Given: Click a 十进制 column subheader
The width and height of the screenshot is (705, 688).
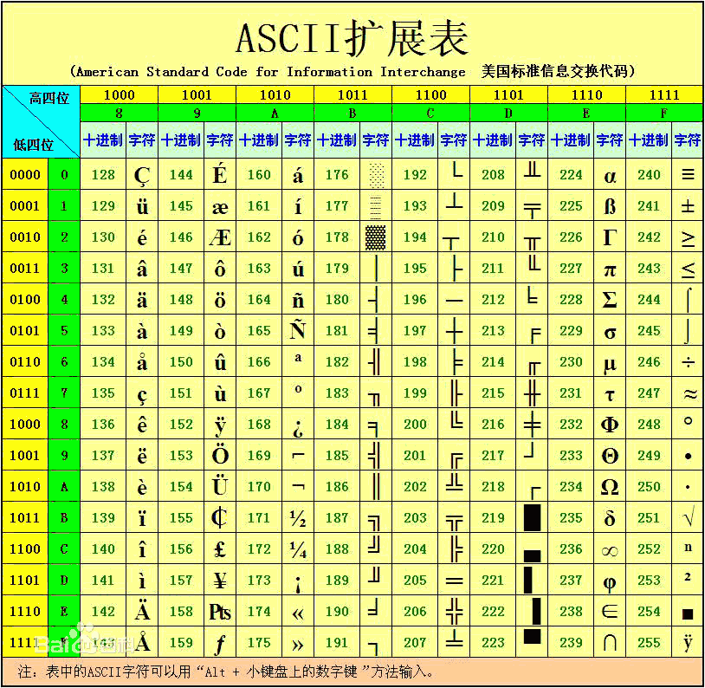Looking at the screenshot, I should 103,139.
